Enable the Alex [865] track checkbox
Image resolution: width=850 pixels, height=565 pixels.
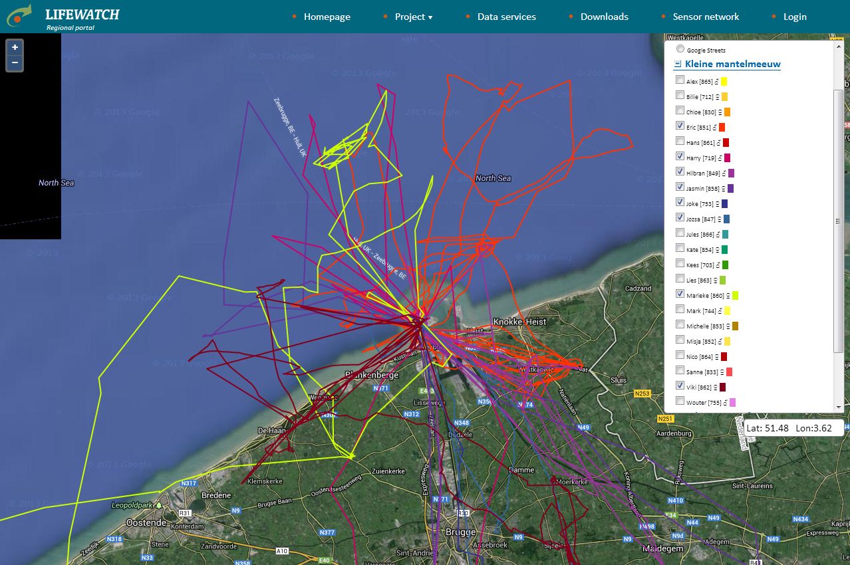click(680, 80)
